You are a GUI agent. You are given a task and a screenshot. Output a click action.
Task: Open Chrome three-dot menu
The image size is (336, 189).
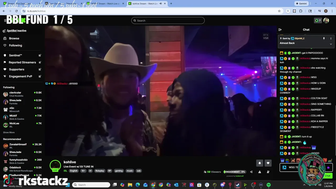pos(332,11)
